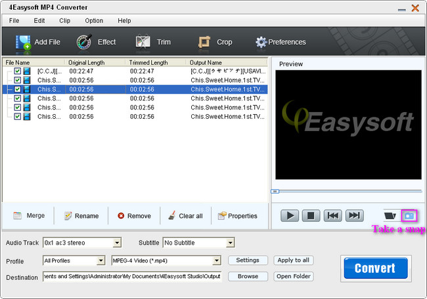
Task: Click film icon of the highlighted row
Action: tap(27, 89)
